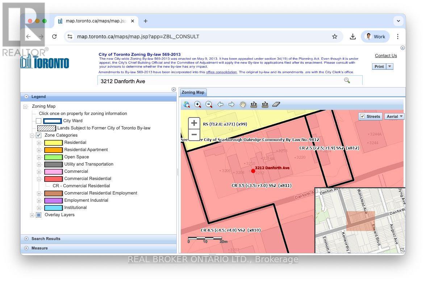Go to previous map extent arrow

click(x=220, y=104)
